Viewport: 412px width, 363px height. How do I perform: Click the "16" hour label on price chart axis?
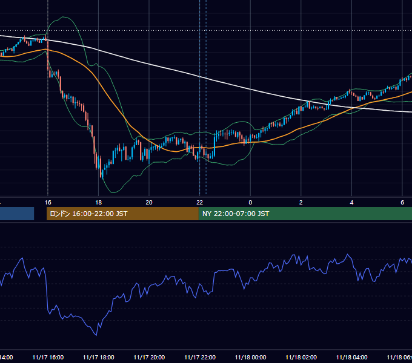[48, 203]
